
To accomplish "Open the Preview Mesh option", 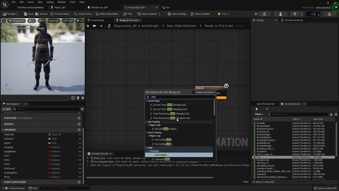I will pyautogui.click(x=60, y=14).
